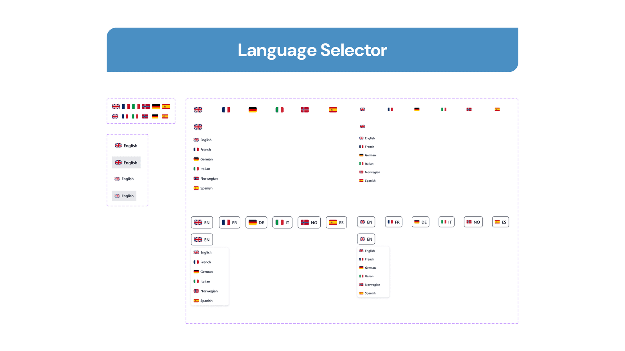Image resolution: width=625 pixels, height=351 pixels.
Task: Click the lower German flag in the compact flag grid
Action: point(155,117)
